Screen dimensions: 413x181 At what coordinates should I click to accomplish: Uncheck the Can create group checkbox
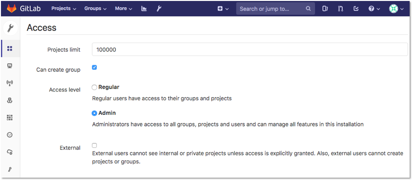click(94, 68)
